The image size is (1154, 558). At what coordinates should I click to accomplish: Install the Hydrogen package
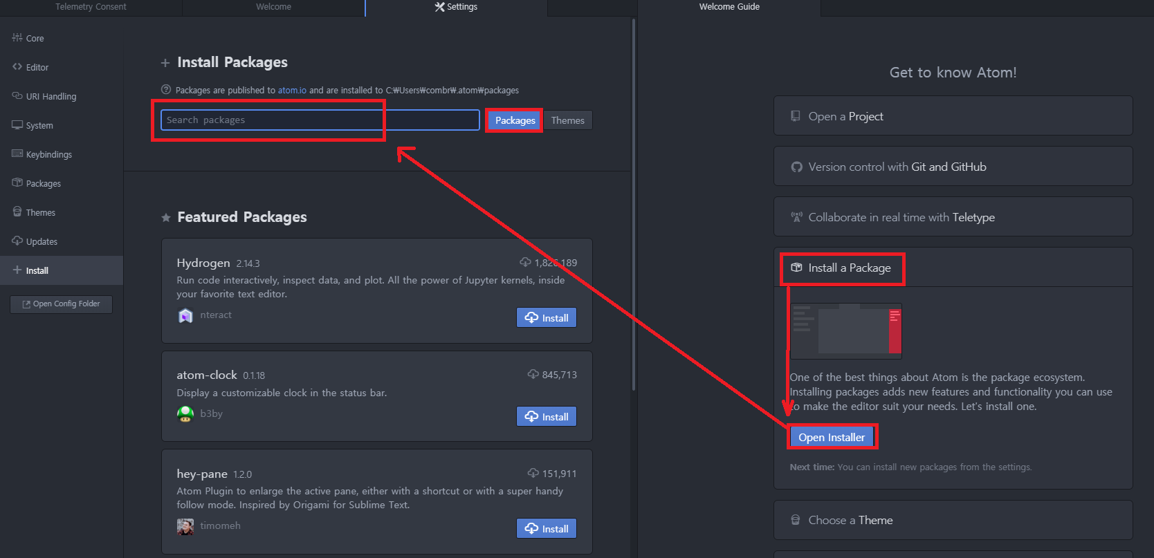click(547, 317)
